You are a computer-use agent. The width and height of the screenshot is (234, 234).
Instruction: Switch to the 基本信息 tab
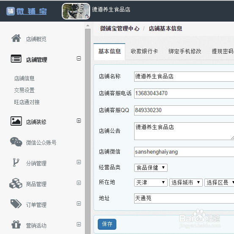point(110,52)
